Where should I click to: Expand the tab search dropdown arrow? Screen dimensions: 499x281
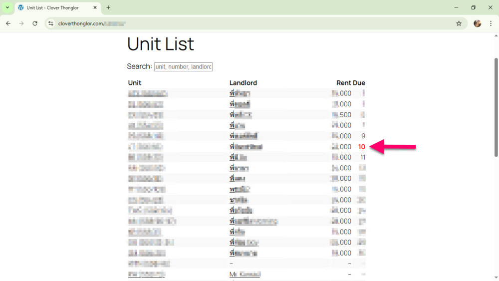pyautogui.click(x=7, y=7)
